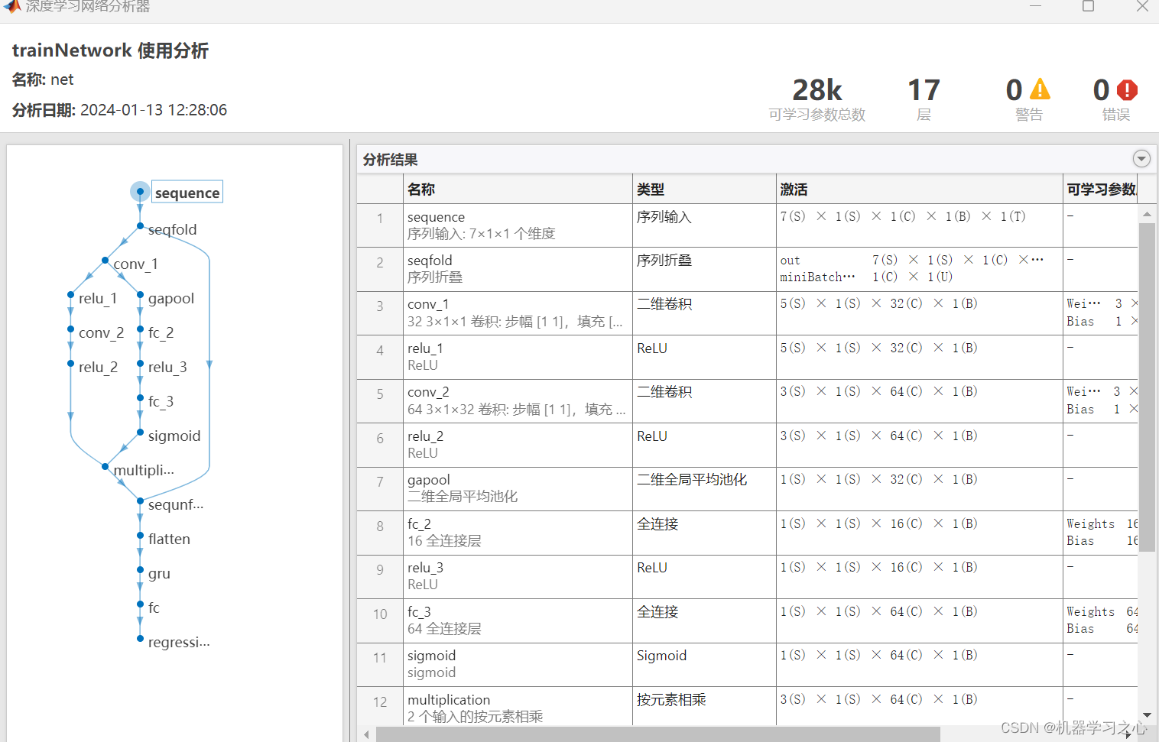Click the 名称 column header
This screenshot has width=1159, height=742.
[x=518, y=189]
